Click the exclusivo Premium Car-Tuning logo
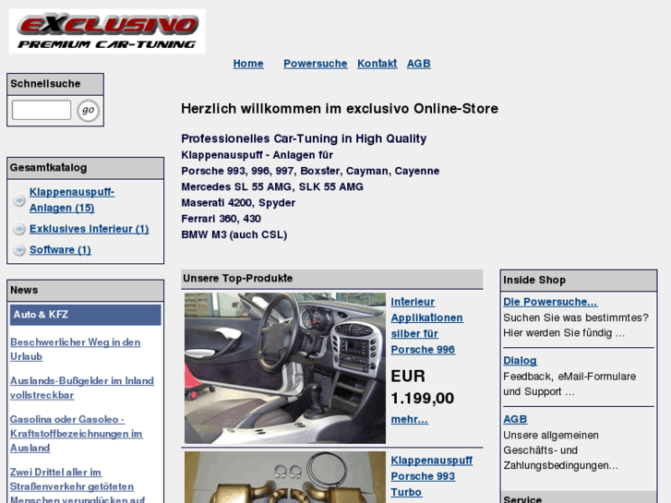 pyautogui.click(x=107, y=31)
